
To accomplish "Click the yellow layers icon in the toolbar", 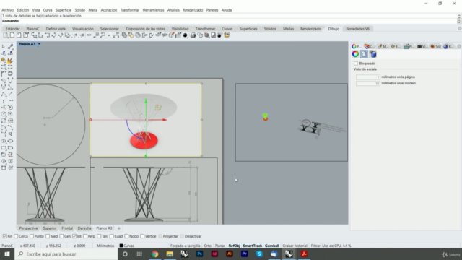I will coord(131,35).
